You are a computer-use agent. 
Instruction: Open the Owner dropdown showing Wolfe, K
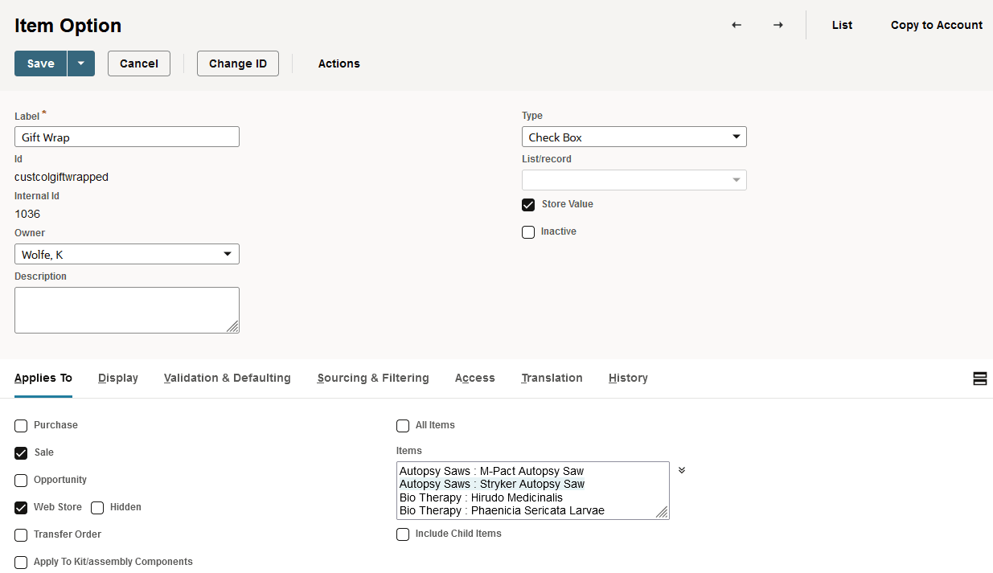127,254
